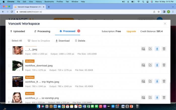Download the üz-esnetigi.png file
The image size is (176, 110).
point(157,97)
